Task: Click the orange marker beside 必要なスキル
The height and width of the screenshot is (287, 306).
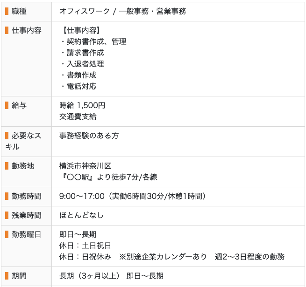Action: [x=7, y=136]
